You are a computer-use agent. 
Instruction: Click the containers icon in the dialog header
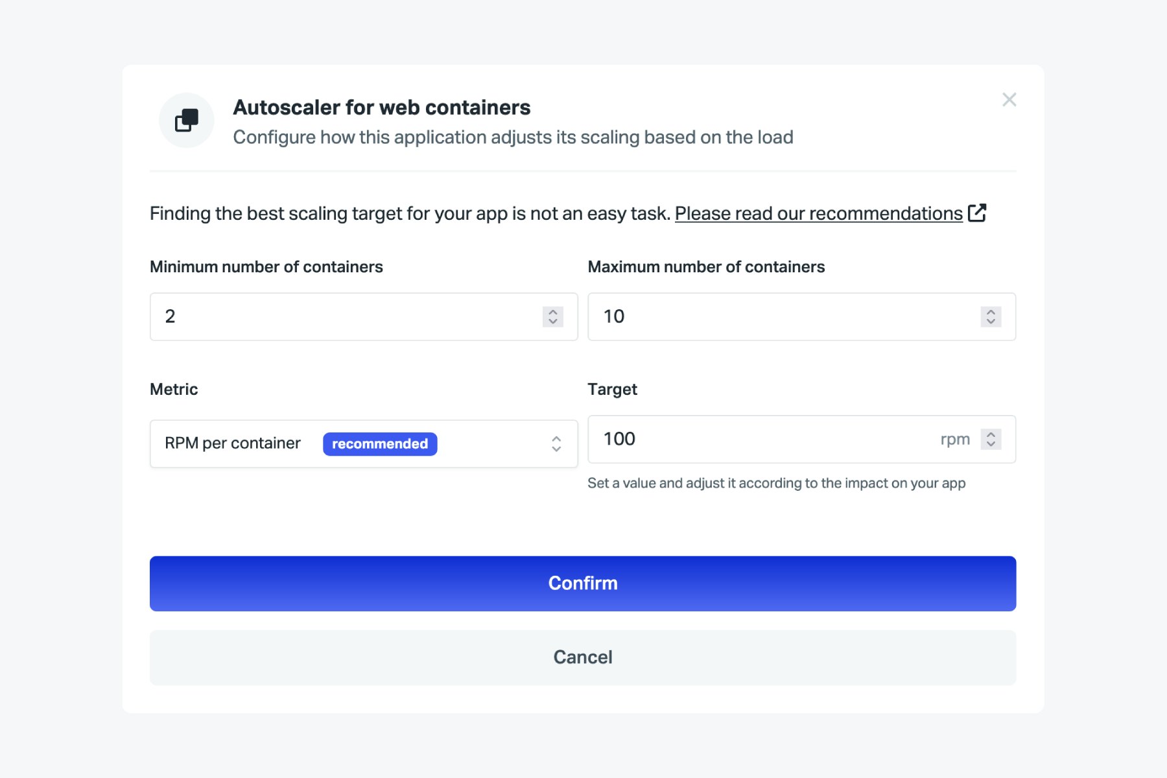186,121
